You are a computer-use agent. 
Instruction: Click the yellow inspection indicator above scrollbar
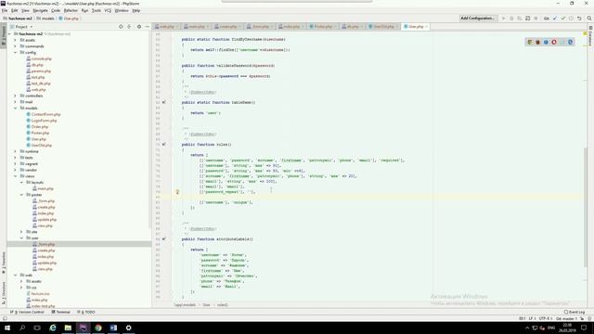click(586, 33)
